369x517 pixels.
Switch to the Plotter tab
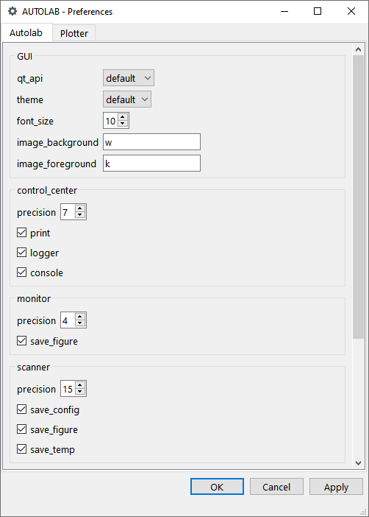[x=74, y=33]
